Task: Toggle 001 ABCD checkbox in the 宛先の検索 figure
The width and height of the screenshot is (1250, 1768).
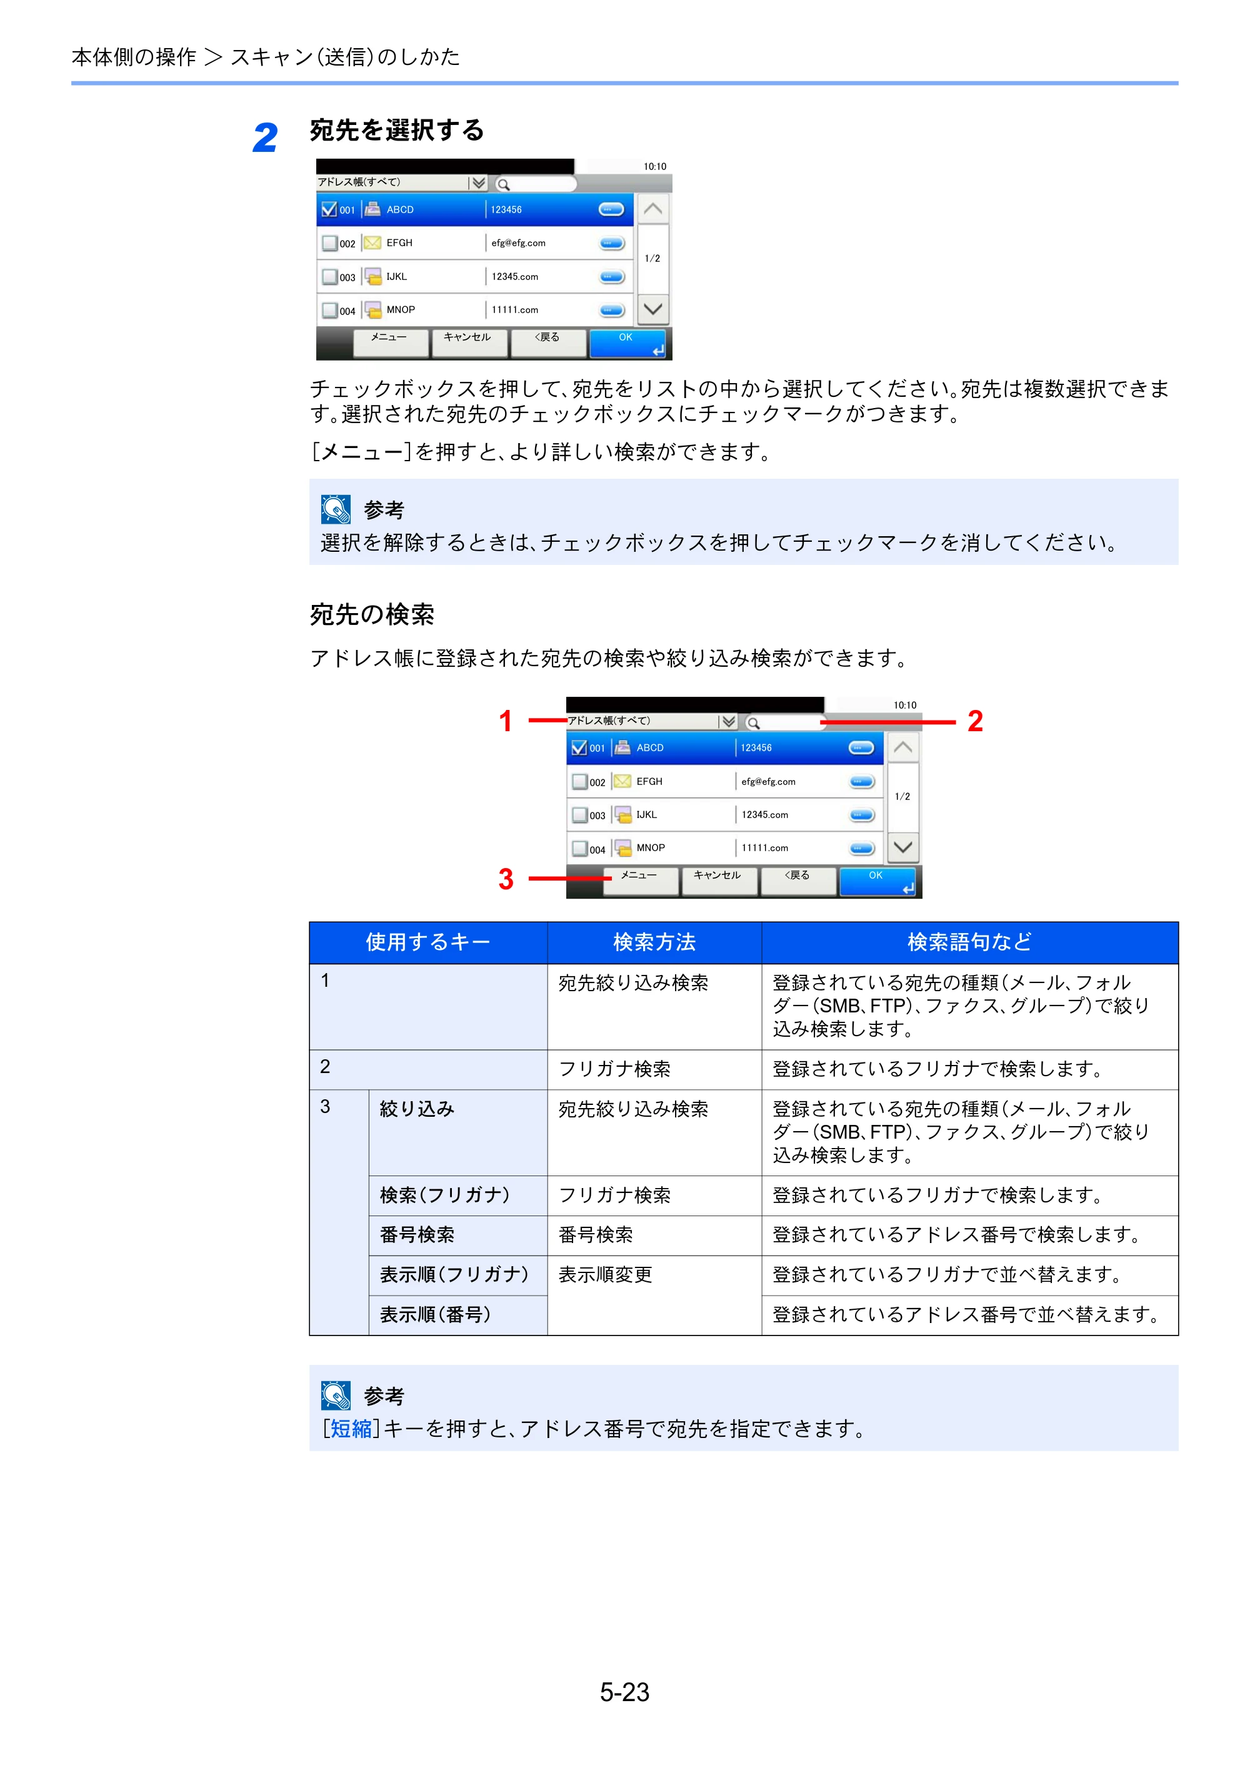Action: point(579,747)
